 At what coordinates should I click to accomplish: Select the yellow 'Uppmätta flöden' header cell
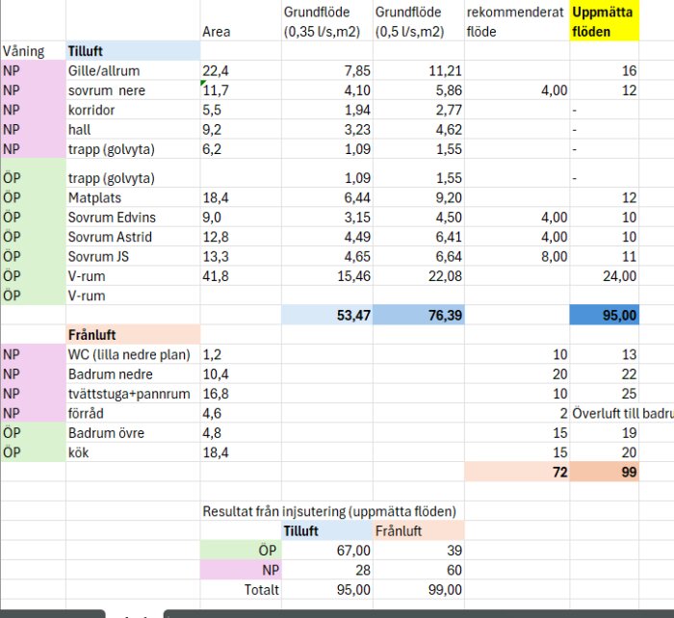(604, 21)
